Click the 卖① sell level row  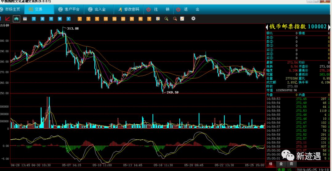[x=298, y=46]
